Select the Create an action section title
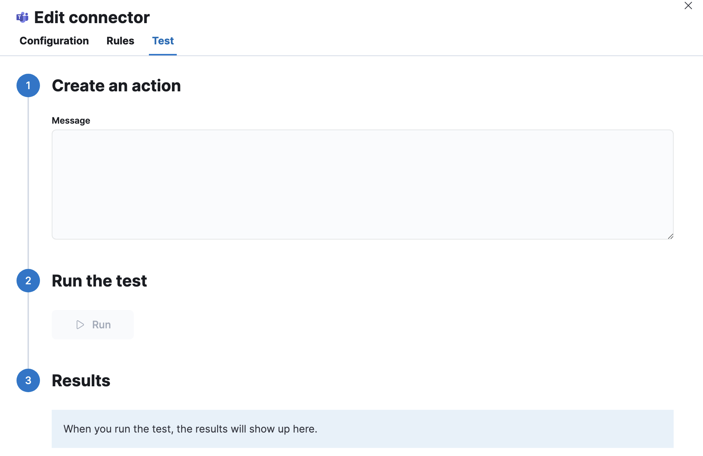 [x=116, y=85]
